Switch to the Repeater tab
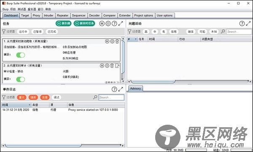The height and width of the screenshot is (152, 253). (62, 16)
